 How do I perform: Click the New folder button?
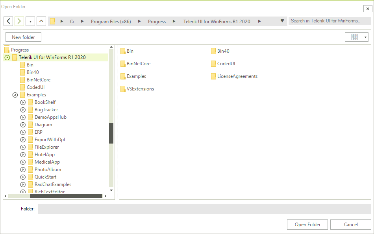tap(23, 37)
